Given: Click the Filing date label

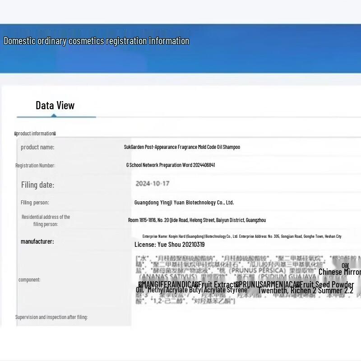Looking at the screenshot, I should [38, 185].
